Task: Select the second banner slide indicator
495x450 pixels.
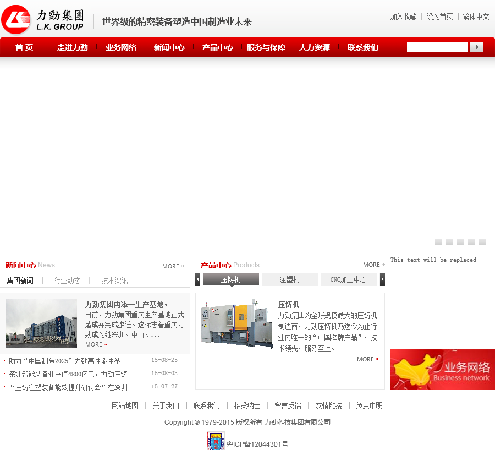Action: 449,242
